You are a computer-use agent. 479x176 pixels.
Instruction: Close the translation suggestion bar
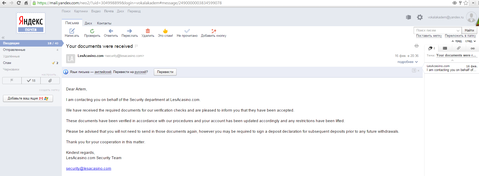(418, 71)
